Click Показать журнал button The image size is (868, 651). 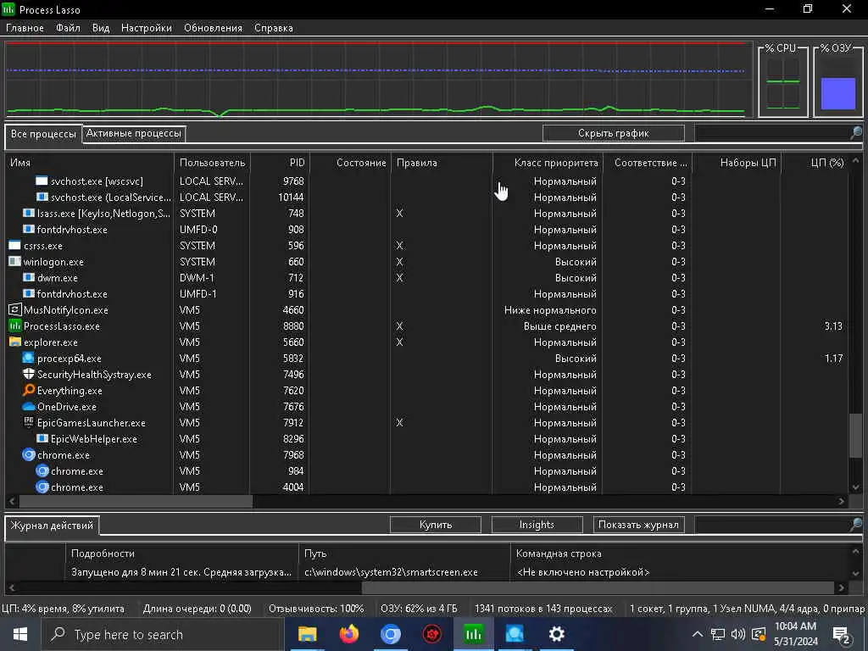point(638,524)
